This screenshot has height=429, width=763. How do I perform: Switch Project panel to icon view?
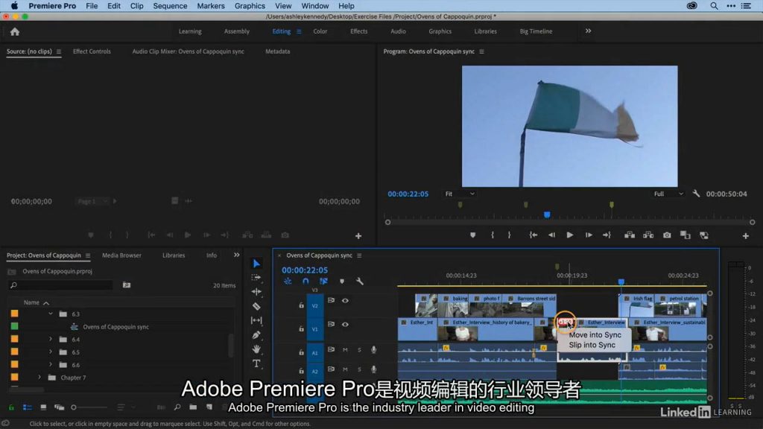pyautogui.click(x=43, y=407)
